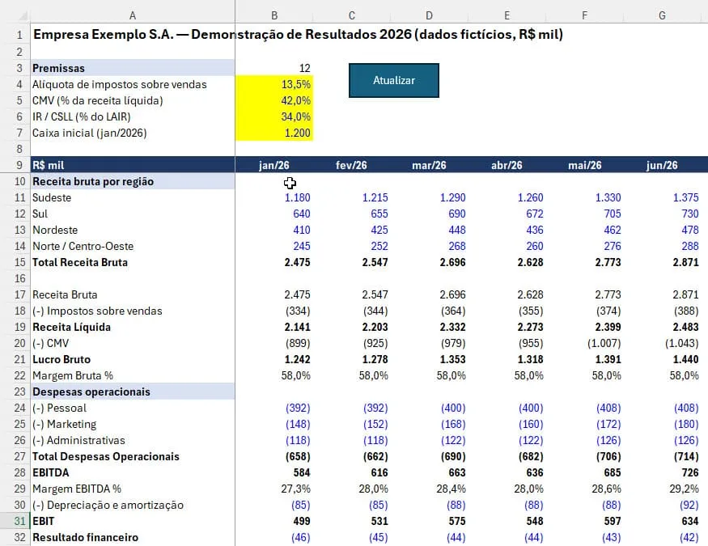Image resolution: width=708 pixels, height=546 pixels.
Task: Click Lucro Bruto value 1.242 for jan/26
Action: (x=274, y=360)
